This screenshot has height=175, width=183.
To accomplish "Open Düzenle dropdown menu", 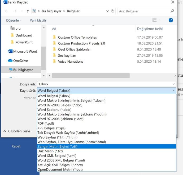I will point(14,20).
